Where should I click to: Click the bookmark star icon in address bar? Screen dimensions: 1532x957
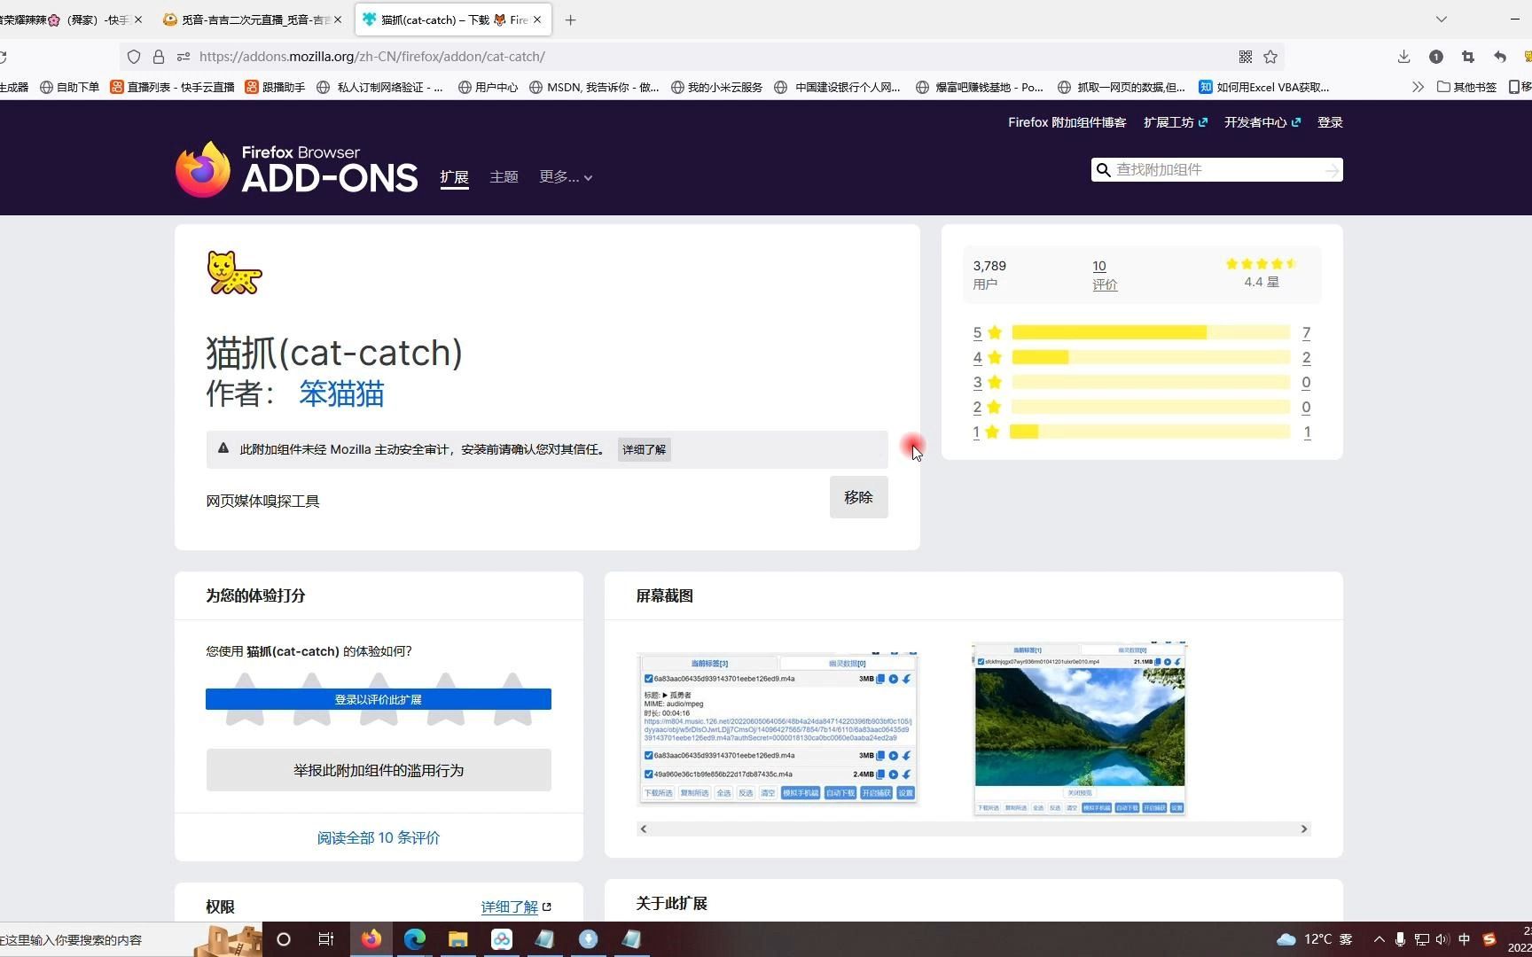1270,57
